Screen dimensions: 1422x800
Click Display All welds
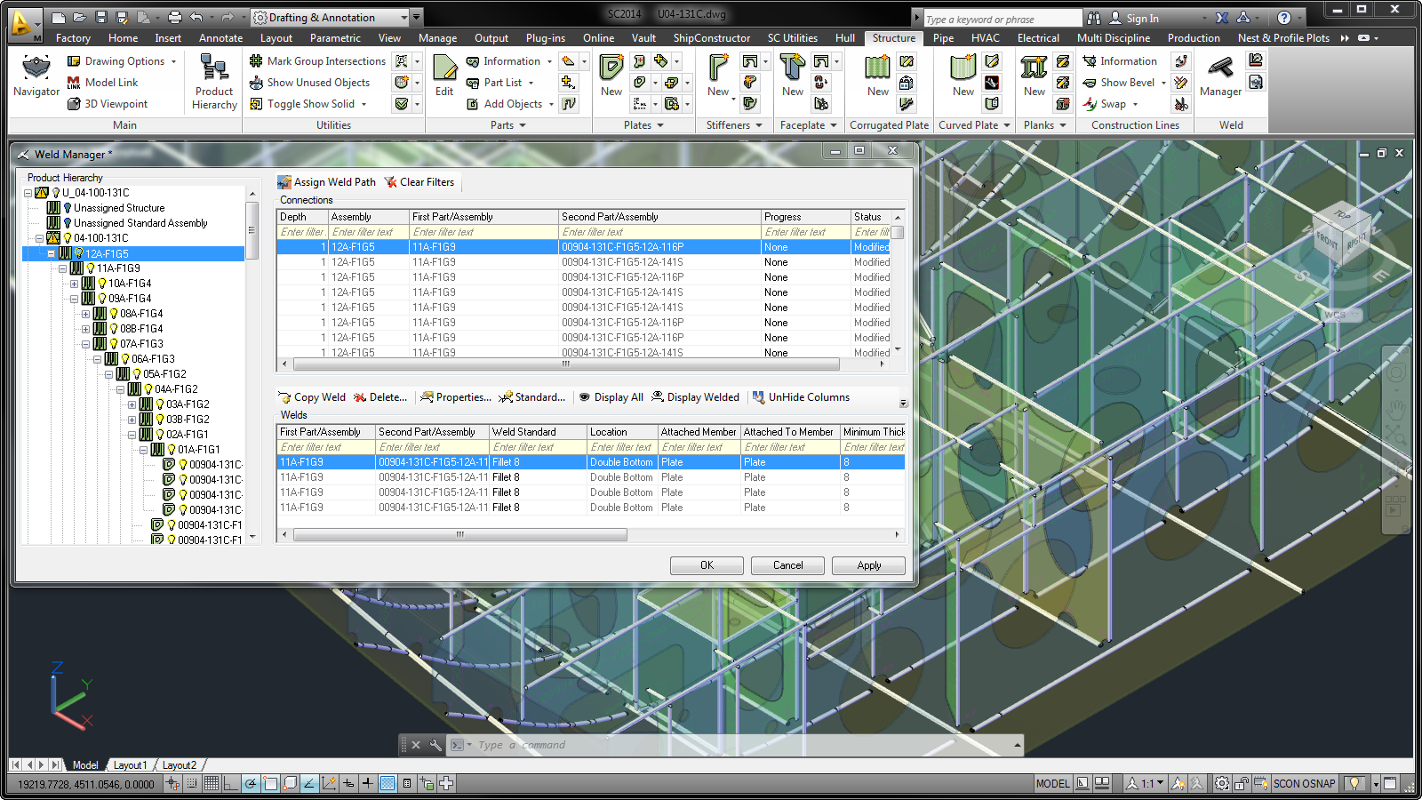pos(611,397)
